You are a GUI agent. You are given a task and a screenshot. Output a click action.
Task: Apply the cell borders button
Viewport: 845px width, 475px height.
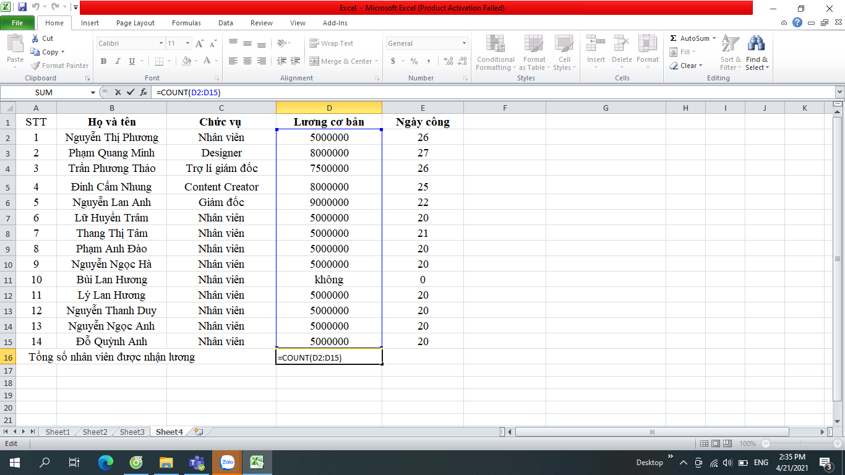159,61
